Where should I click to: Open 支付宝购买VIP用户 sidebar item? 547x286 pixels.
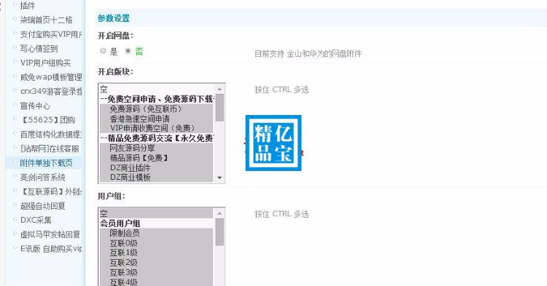click(51, 34)
